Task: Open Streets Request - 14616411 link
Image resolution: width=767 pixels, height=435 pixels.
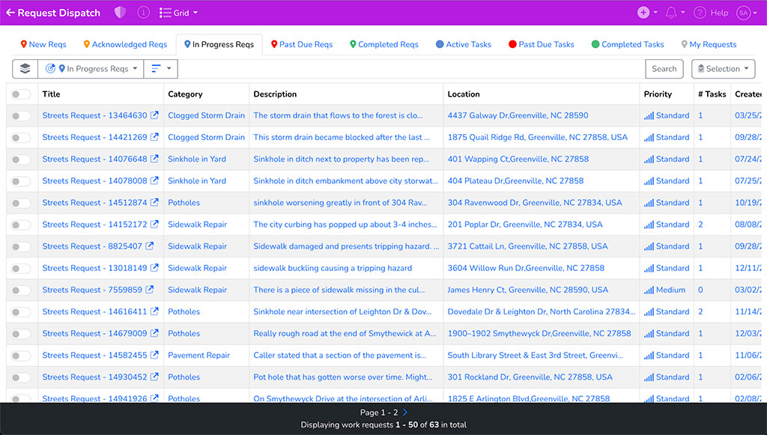Action: coord(94,311)
